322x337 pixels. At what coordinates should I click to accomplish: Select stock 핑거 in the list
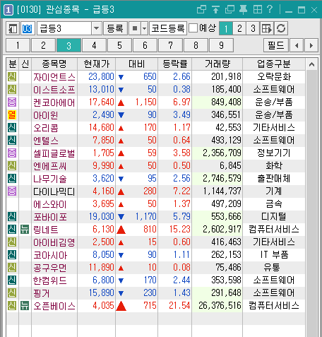[42, 293]
